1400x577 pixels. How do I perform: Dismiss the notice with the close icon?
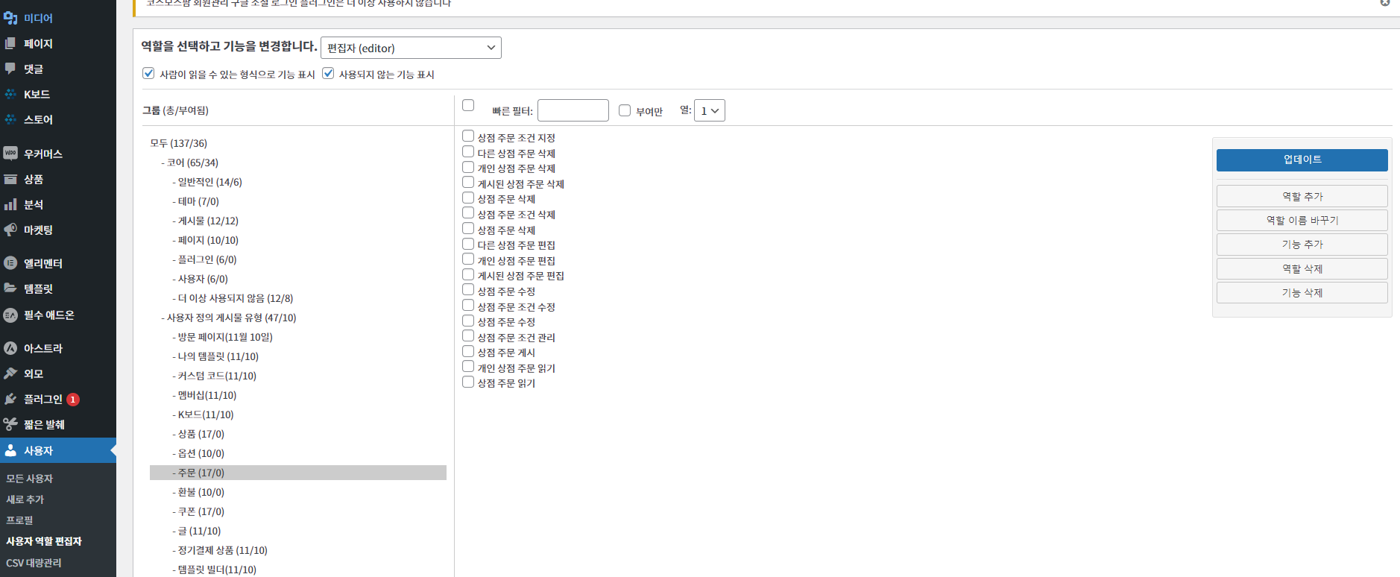1385,2
